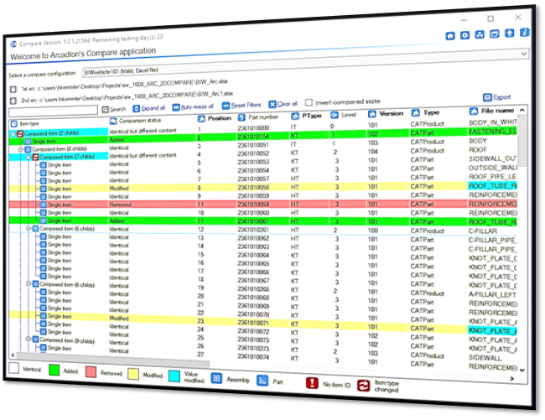This screenshot has height=420, width=545.
Task: Click the Clear all icon
Action: (272, 105)
